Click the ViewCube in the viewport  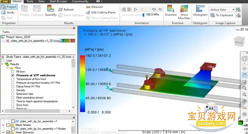pyautogui.click(x=239, y=42)
